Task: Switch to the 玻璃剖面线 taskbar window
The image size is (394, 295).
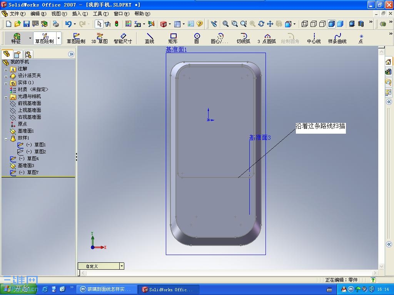Action: pos(107,290)
